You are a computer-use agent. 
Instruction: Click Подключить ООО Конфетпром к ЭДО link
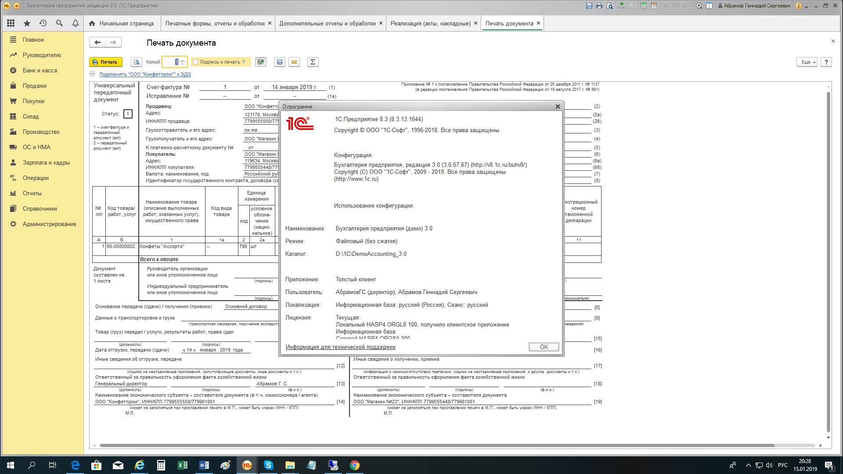point(145,74)
